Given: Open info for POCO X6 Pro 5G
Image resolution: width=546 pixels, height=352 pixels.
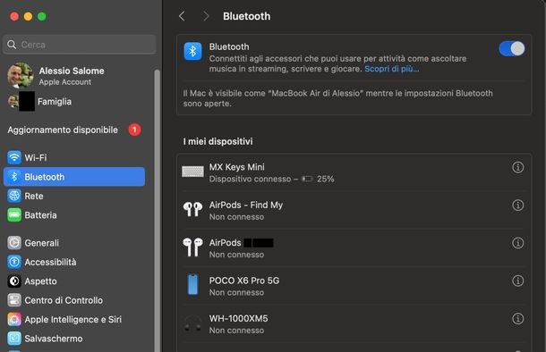Looking at the screenshot, I should tap(517, 281).
